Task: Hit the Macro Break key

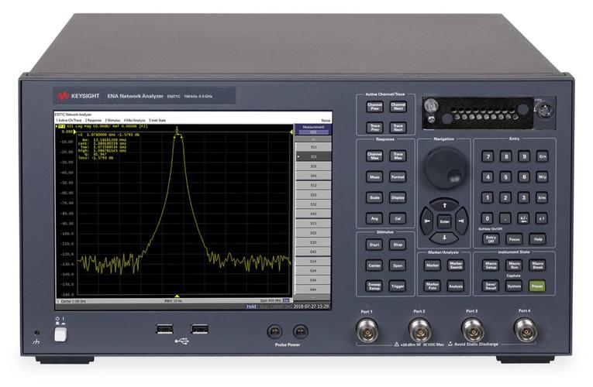Action: [537, 265]
